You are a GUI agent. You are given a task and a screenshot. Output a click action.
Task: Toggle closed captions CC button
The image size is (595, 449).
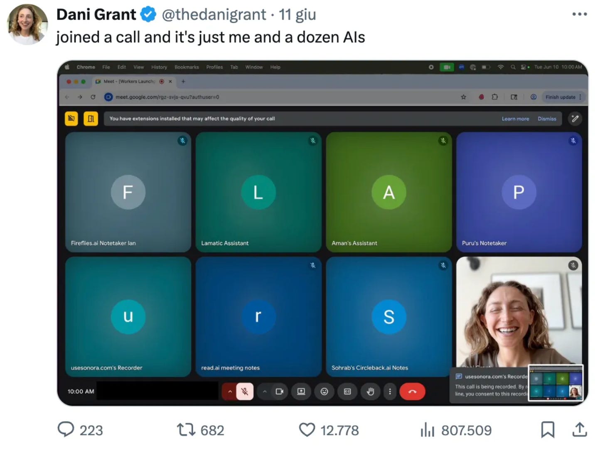pyautogui.click(x=347, y=391)
